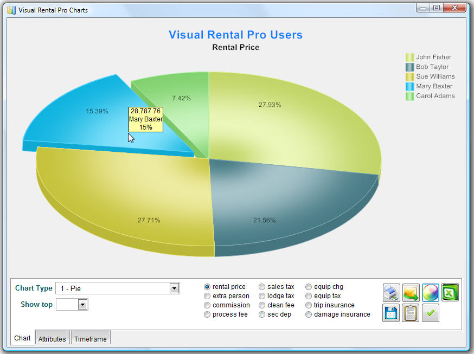Select the lodge tax radio button
This screenshot has height=354, width=474.
pyautogui.click(x=262, y=296)
